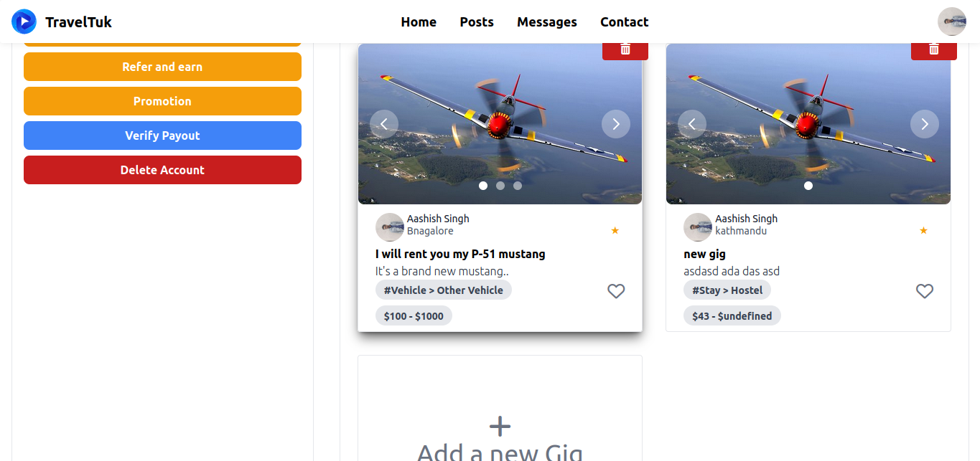Viewport: 980px width, 461px height.
Task: Click the Refer and earn button
Action: [x=162, y=67]
